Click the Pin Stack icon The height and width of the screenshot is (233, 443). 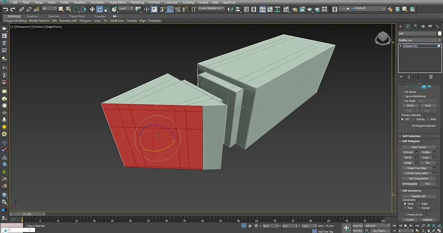click(401, 77)
